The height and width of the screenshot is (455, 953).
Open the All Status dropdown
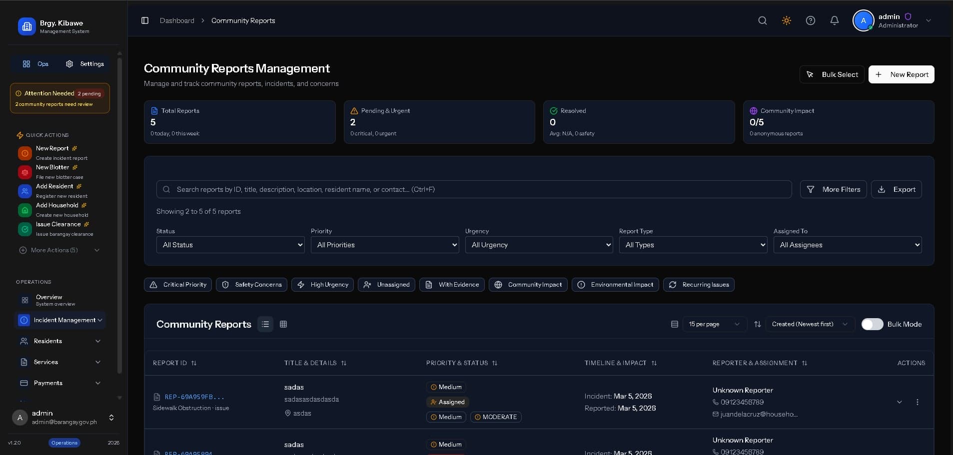pos(230,245)
